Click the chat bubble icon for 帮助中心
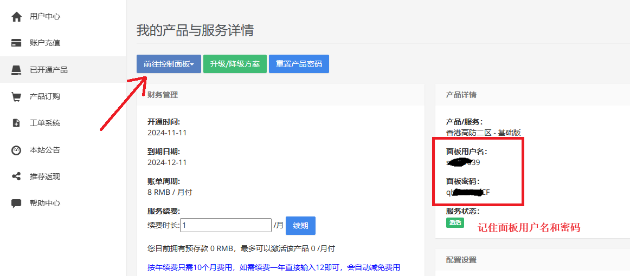 point(16,203)
